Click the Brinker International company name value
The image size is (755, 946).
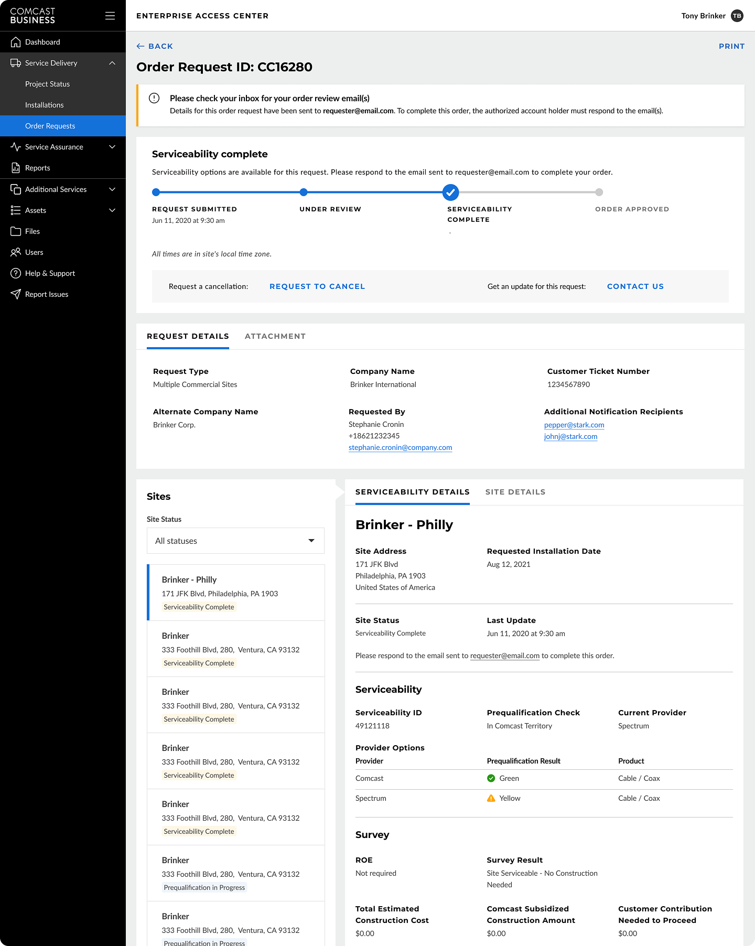click(383, 384)
